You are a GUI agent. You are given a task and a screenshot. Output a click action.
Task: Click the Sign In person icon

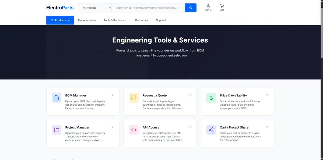click(x=208, y=6)
